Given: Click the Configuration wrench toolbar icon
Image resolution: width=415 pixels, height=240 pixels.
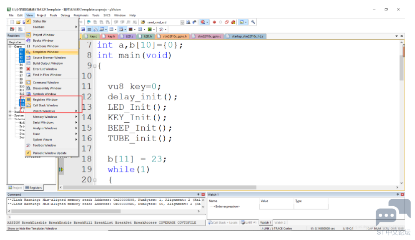Looking at the screenshot, I should click(x=253, y=22).
